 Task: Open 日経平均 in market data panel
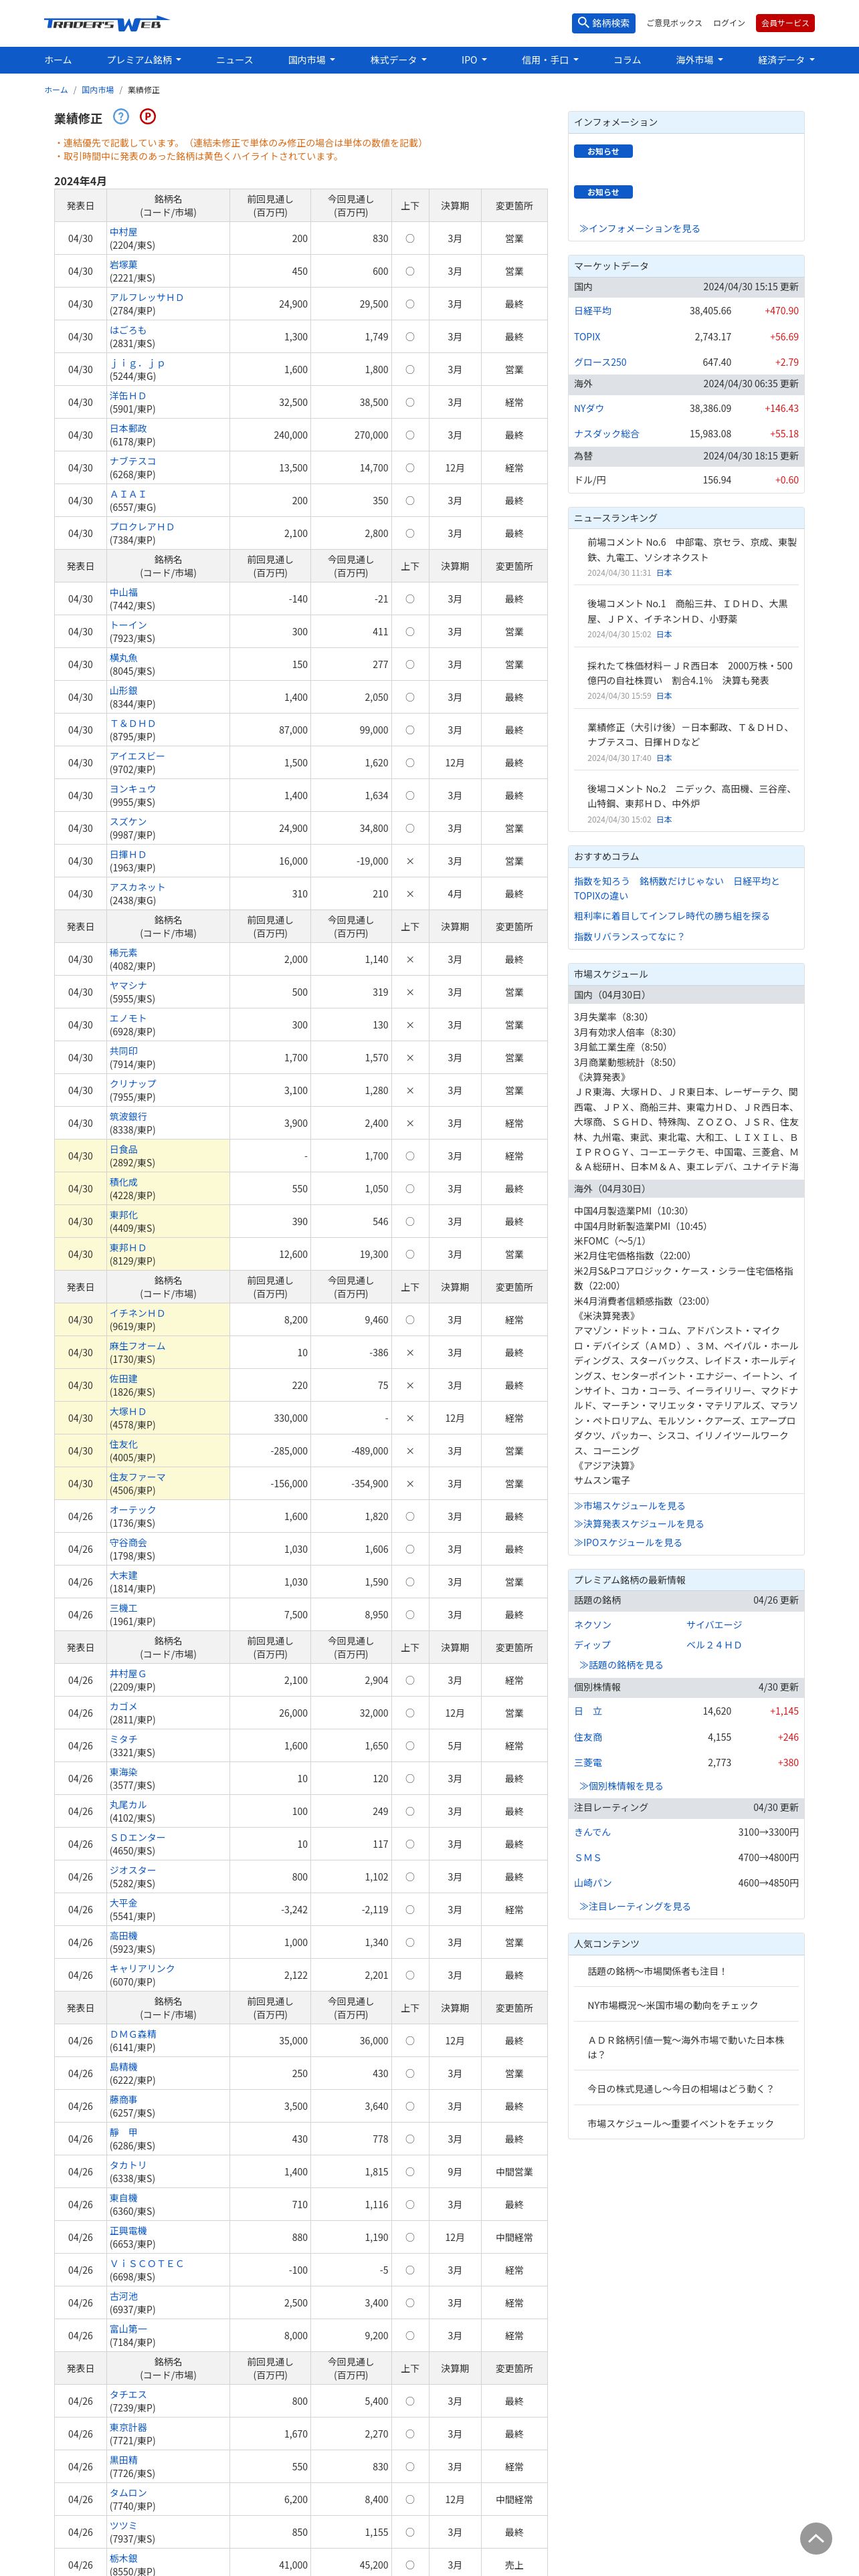click(x=592, y=311)
